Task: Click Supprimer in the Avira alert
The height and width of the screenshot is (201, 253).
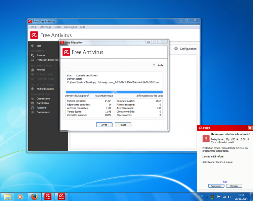Action: (x=216, y=186)
